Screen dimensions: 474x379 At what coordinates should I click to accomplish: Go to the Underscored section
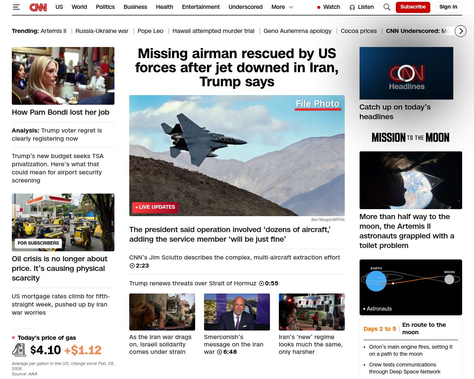pos(245,7)
